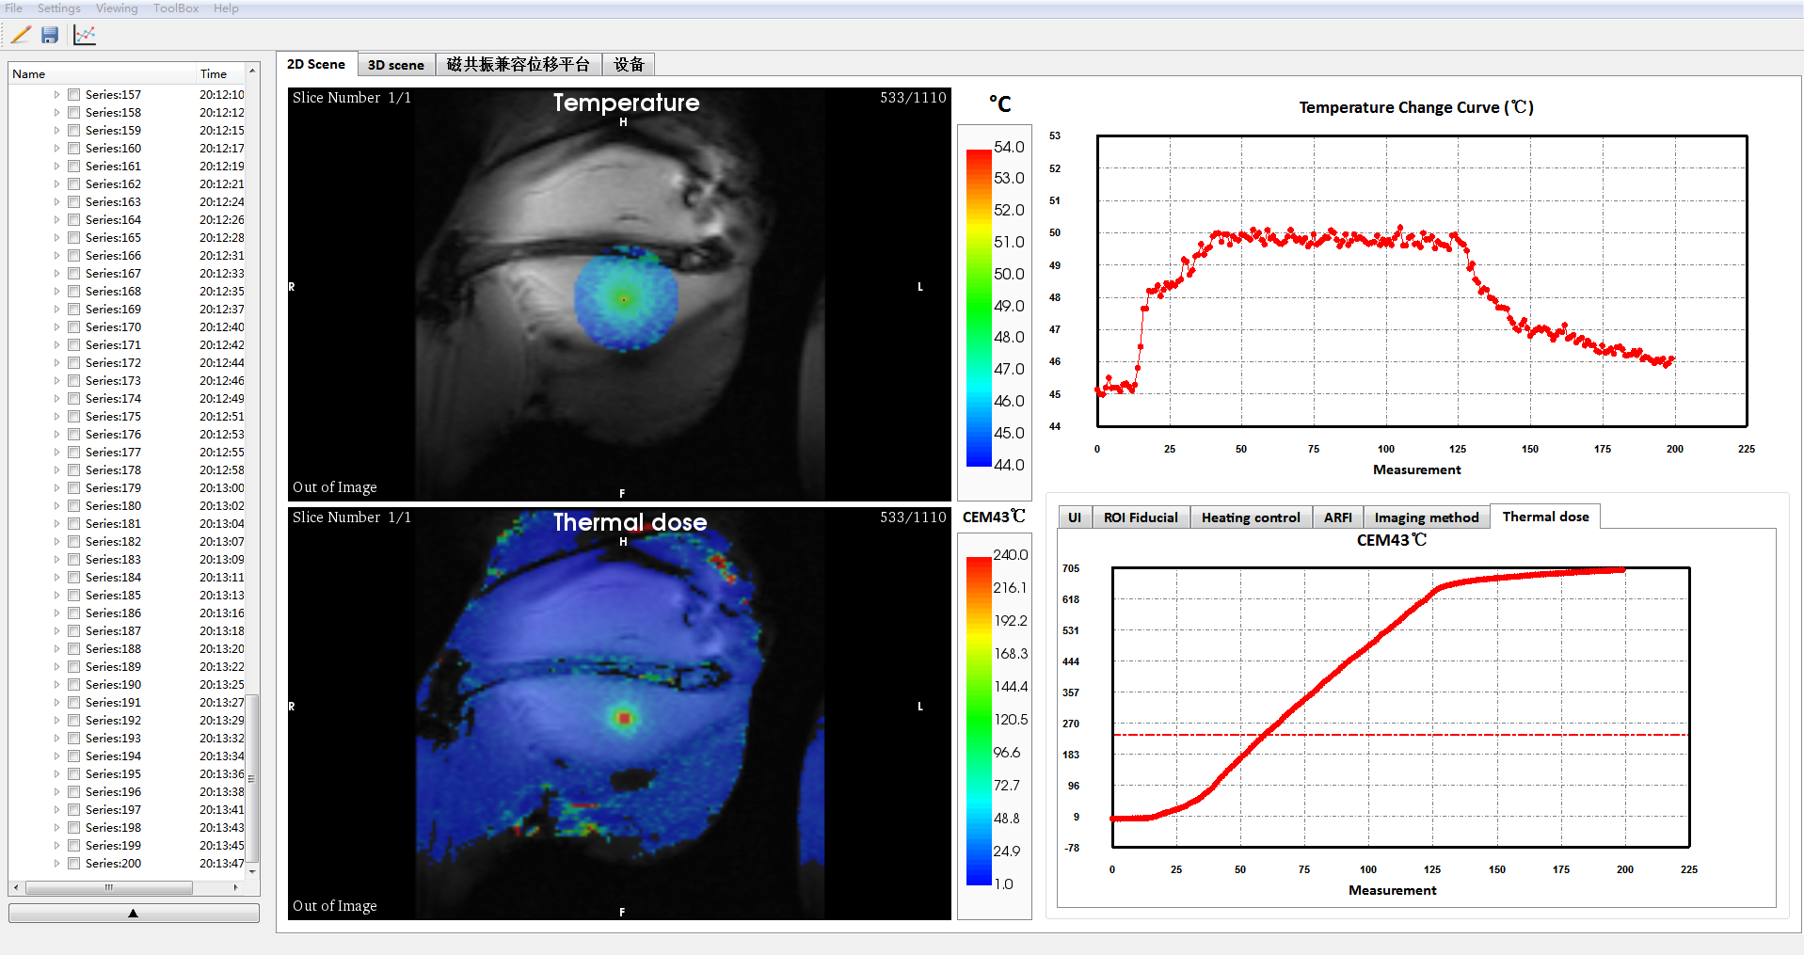
Task: Expand the Series:195 tree node
Action: tap(56, 774)
